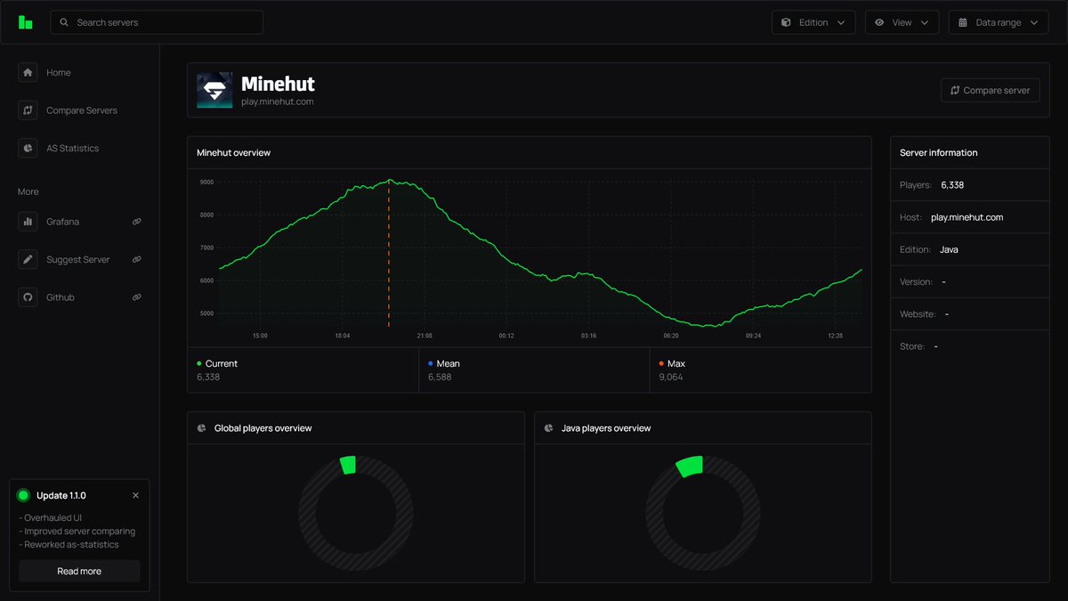This screenshot has width=1068, height=601.
Task: Click the Server information heading
Action: 938,152
